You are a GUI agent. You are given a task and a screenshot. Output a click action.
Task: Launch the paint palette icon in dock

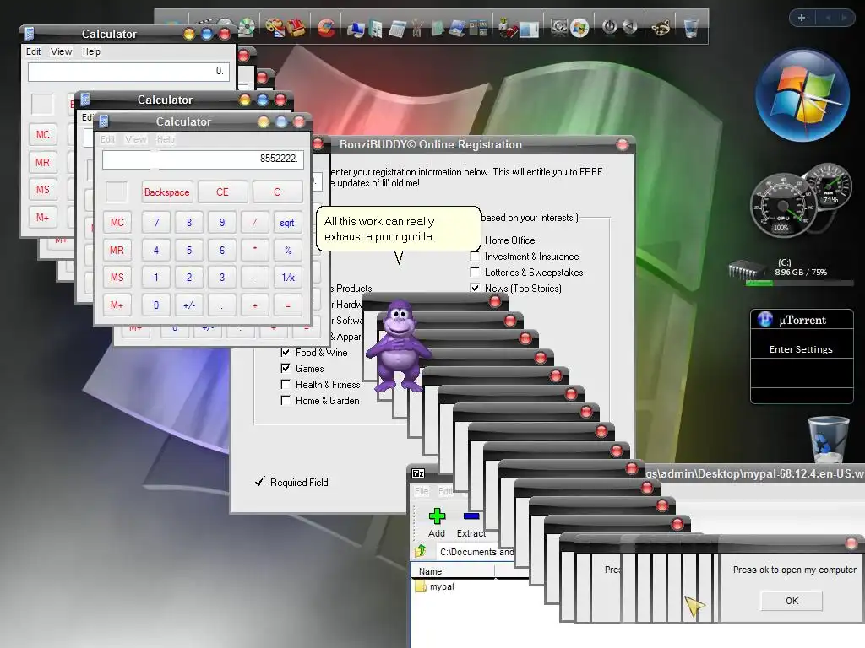coord(275,27)
